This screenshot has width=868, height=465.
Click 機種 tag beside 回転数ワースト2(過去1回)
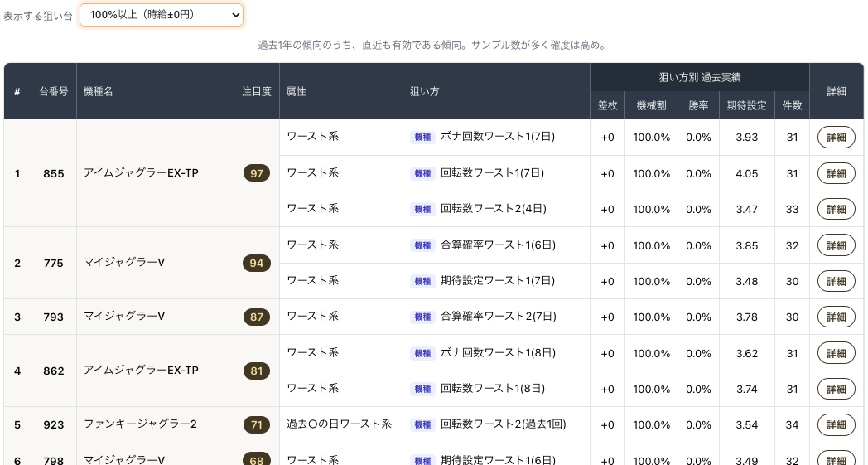tap(422, 424)
